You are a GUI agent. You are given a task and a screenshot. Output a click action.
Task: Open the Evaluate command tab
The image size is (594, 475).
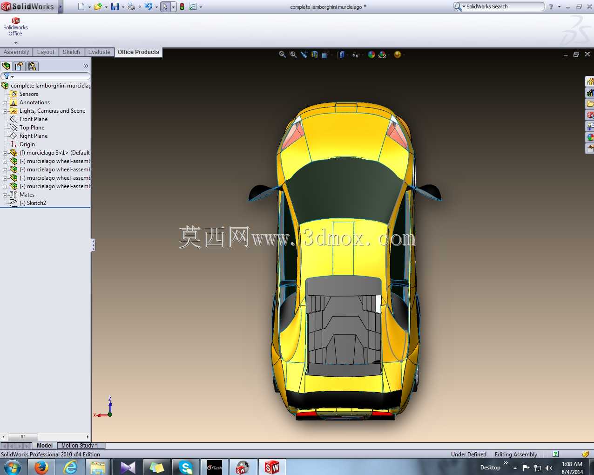[x=99, y=52]
